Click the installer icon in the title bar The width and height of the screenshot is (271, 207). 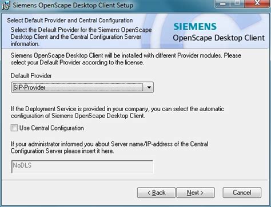(6, 5)
